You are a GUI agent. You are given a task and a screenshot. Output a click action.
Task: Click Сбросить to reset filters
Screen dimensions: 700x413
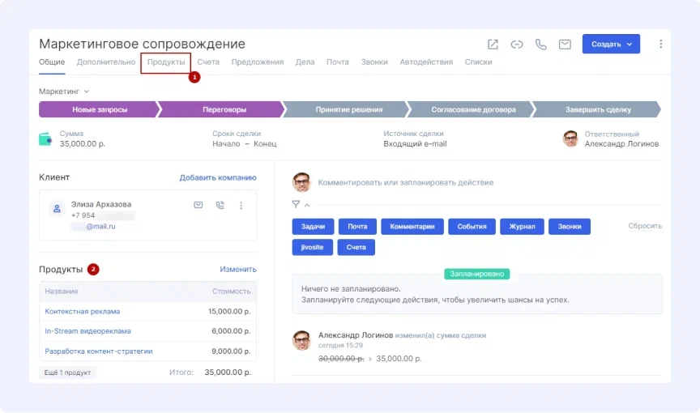(x=645, y=226)
